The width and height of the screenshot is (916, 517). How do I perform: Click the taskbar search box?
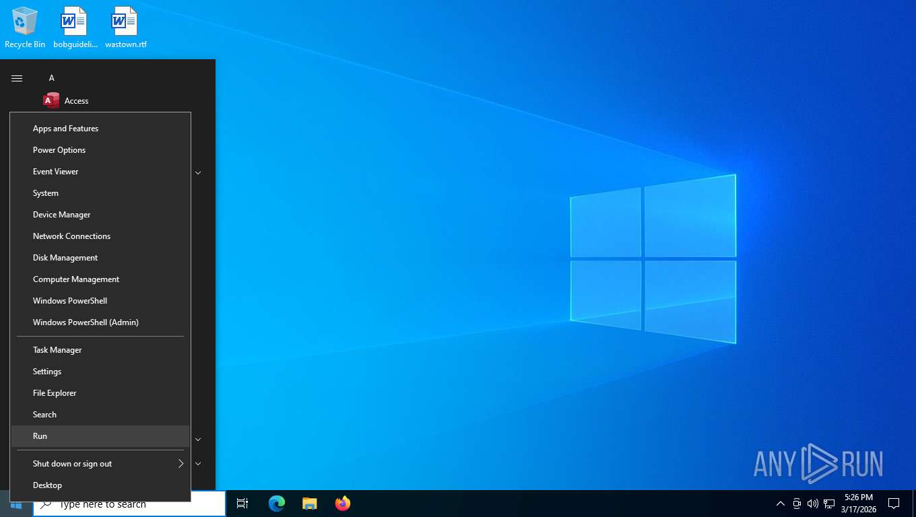[129, 504]
